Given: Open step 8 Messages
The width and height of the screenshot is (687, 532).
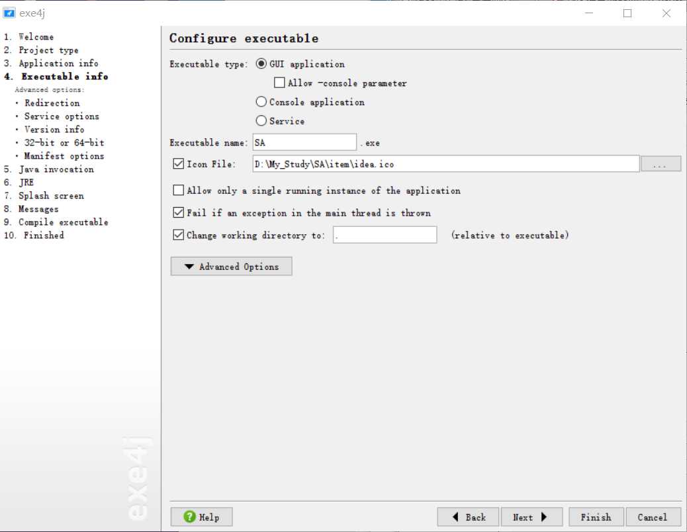Looking at the screenshot, I should coord(31,209).
